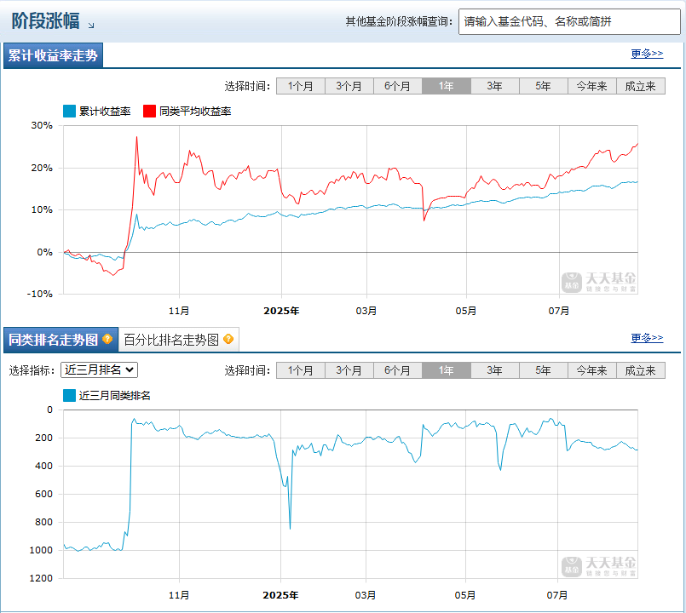Switch to 累计收益率走势 tab
This screenshot has height=613, width=686.
coord(53,55)
